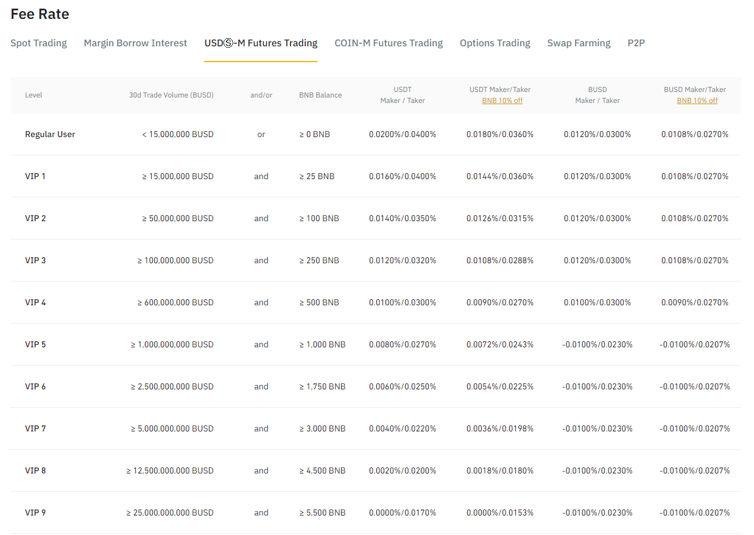Click the 0.0060%/0.0250% VIP 6 fee cell
Image resolution: width=754 pixels, height=535 pixels.
coord(403,386)
